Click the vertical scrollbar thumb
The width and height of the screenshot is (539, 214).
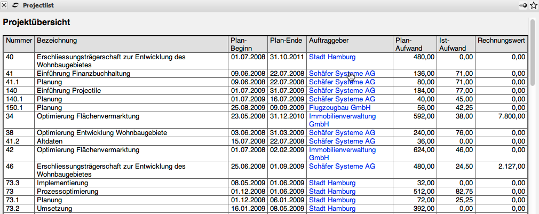[533, 52]
